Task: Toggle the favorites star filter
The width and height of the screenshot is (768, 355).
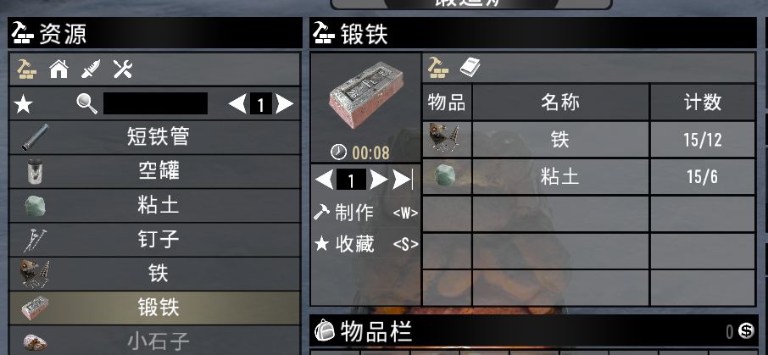Action: 23,104
